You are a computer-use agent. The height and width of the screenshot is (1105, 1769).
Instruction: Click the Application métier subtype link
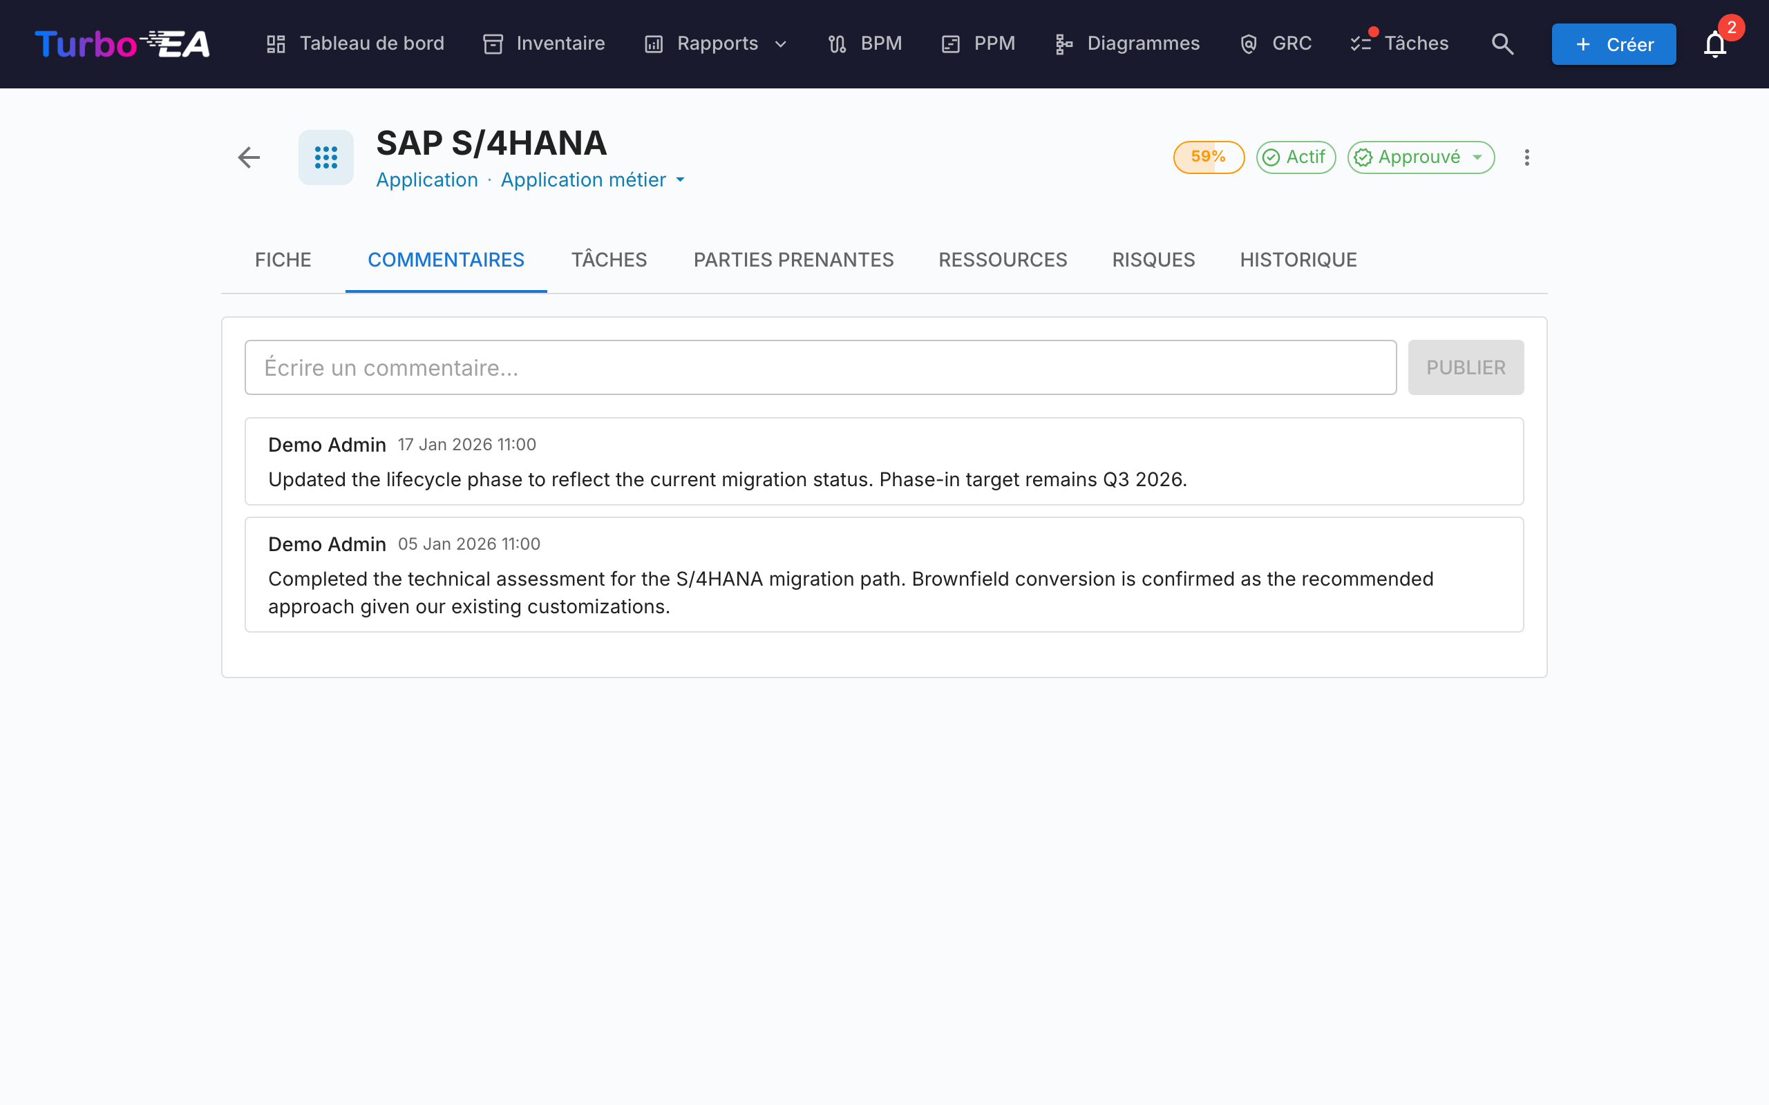tap(583, 180)
